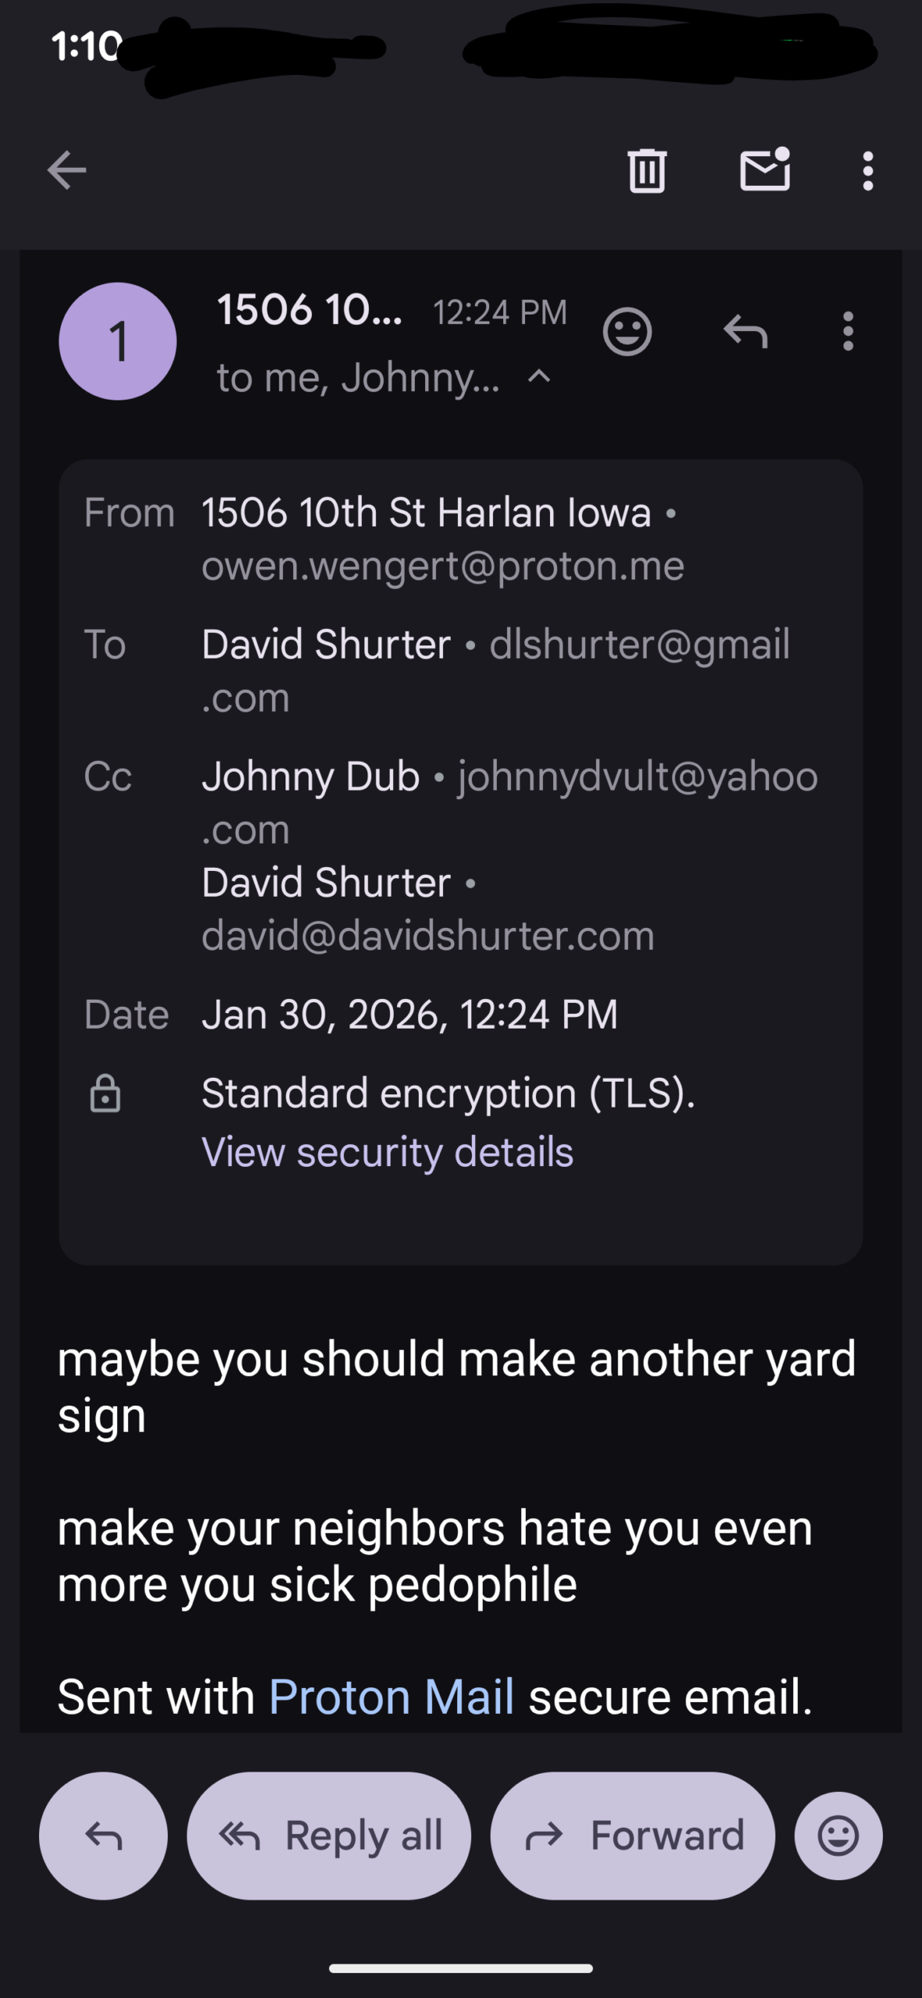Delete this email with trash icon
Screen dimensions: 922x1998
(647, 170)
